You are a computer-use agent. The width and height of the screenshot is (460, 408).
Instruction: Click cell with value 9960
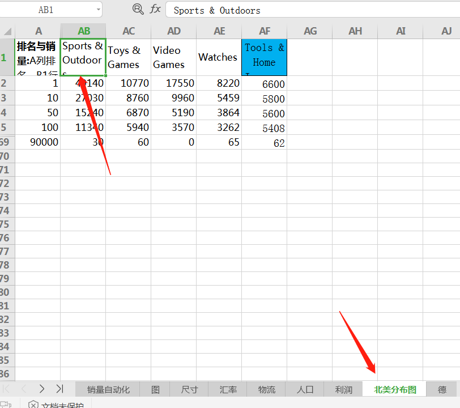coord(174,97)
